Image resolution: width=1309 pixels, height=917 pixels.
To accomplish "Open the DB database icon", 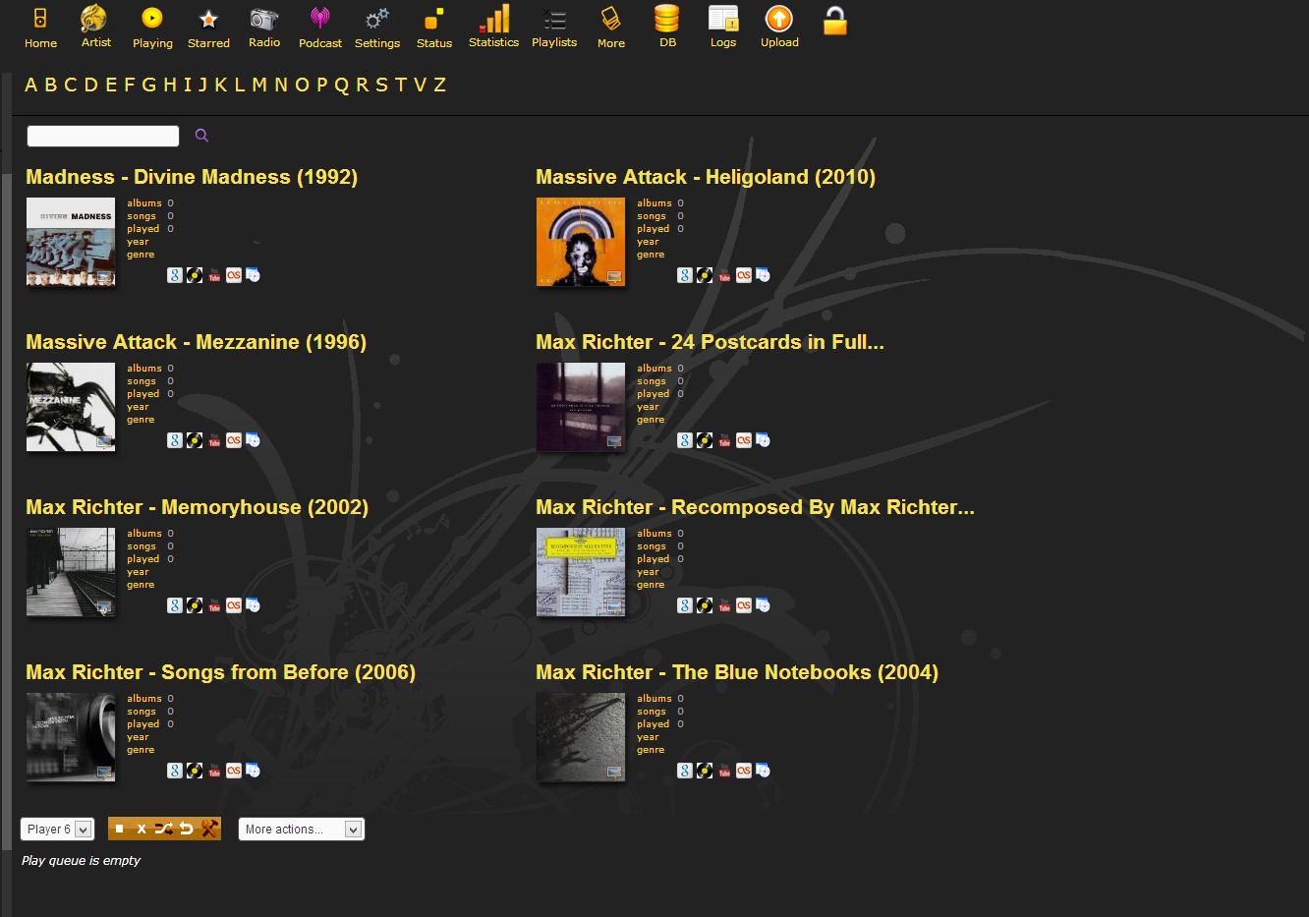I will point(667,18).
